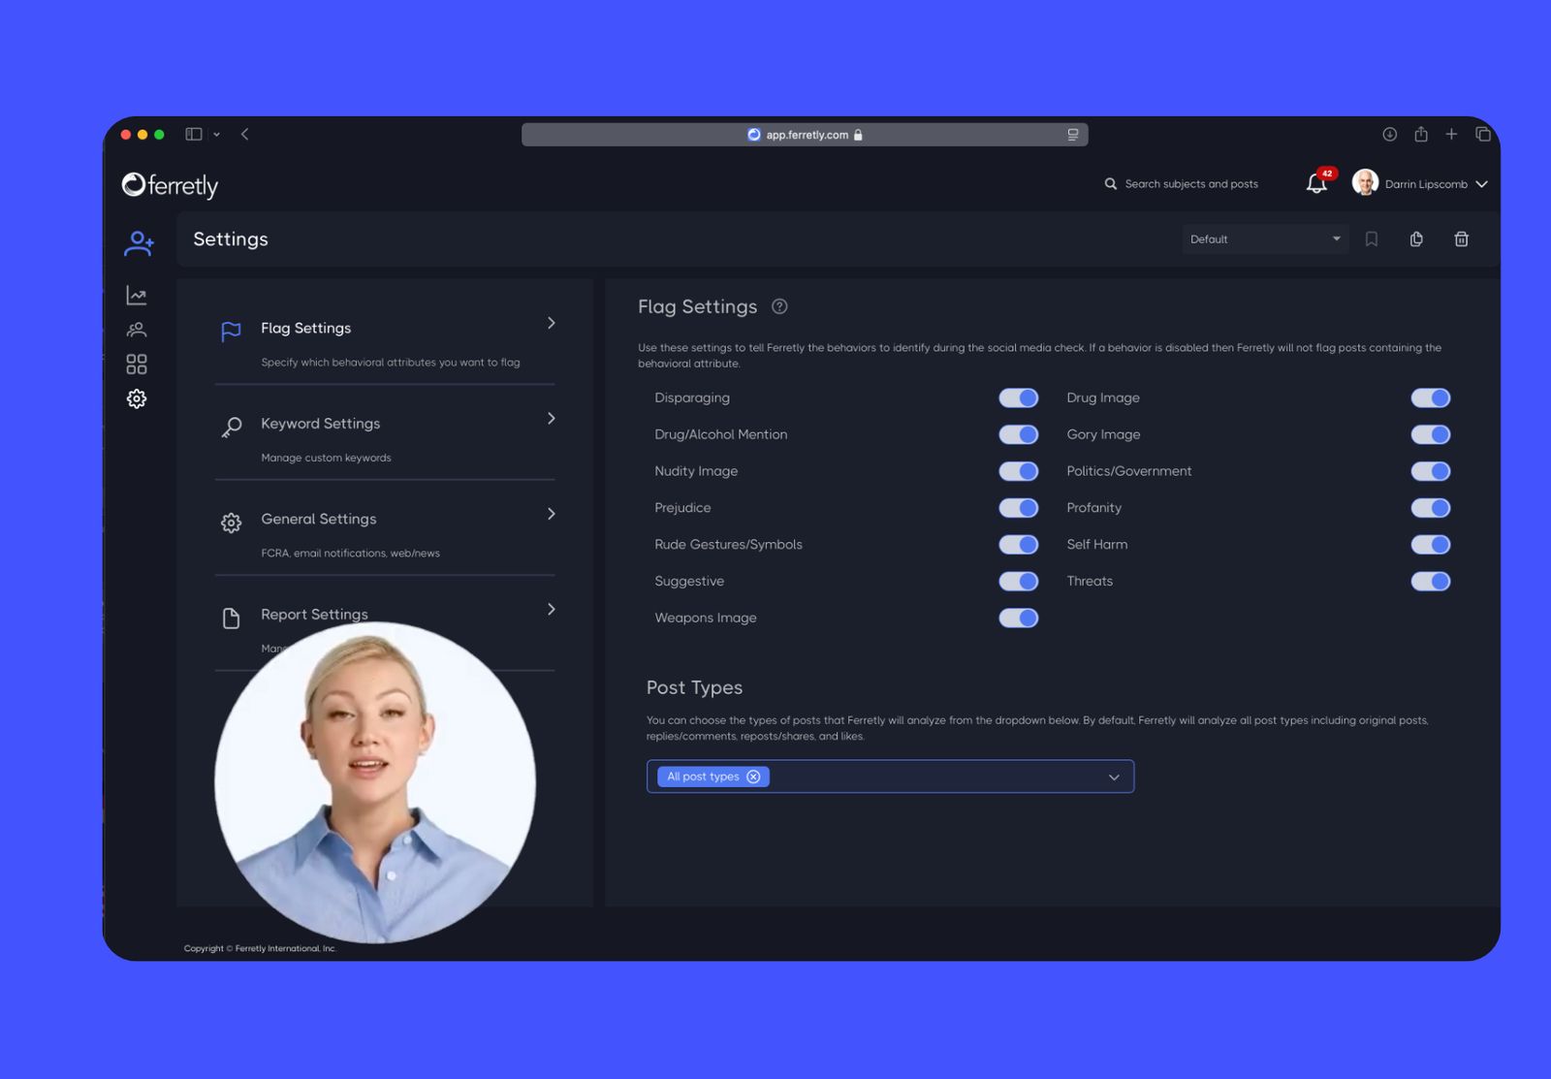Select the General Settings section
Viewport: 1551px width, 1079px height.
[x=550, y=514]
